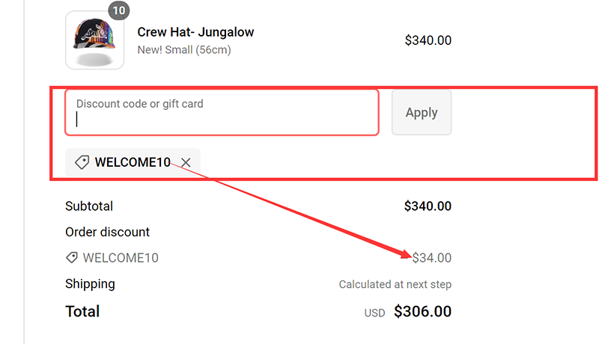This screenshot has width=599, height=344.
Task: Click the Crew Hat product thumbnail
Action: coord(94,40)
